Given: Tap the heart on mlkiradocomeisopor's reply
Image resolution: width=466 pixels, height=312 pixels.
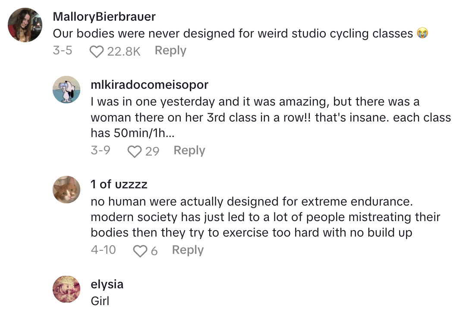Looking at the screenshot, I should [x=135, y=151].
